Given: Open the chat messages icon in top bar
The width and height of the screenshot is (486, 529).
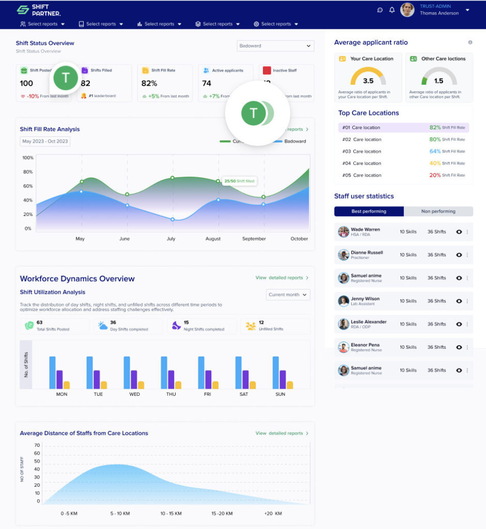Looking at the screenshot, I should [x=380, y=10].
